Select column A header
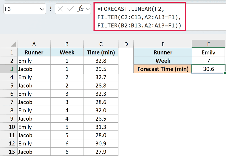226x156 pixels. 34,44
